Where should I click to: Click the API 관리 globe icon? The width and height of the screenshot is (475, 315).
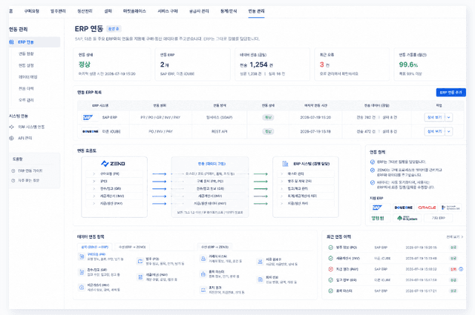click(12, 138)
